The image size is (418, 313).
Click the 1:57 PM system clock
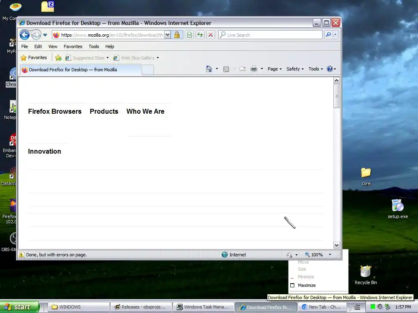point(403,307)
